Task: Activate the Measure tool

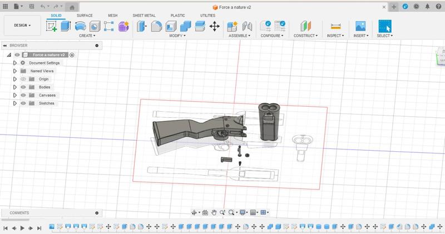Action: [335, 26]
